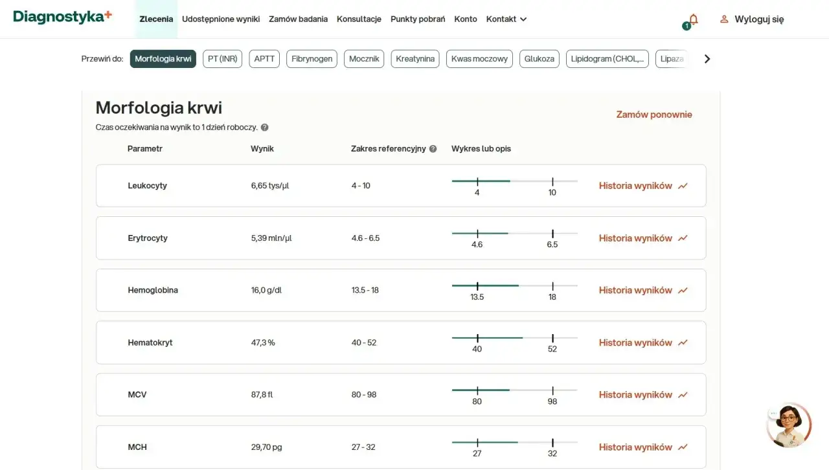Click trend chart icon in Leukocyty row

click(x=683, y=186)
